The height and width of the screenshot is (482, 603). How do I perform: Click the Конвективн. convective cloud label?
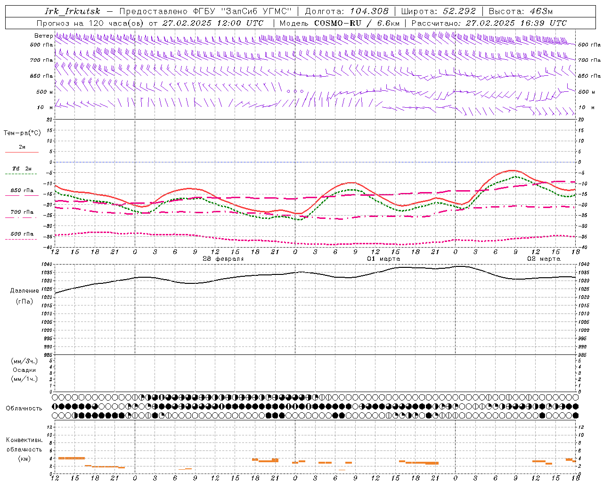[x=24, y=440]
